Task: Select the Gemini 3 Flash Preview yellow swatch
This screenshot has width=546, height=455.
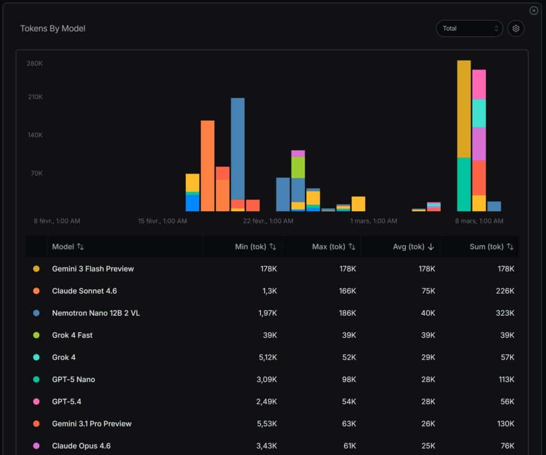Action: pos(36,269)
